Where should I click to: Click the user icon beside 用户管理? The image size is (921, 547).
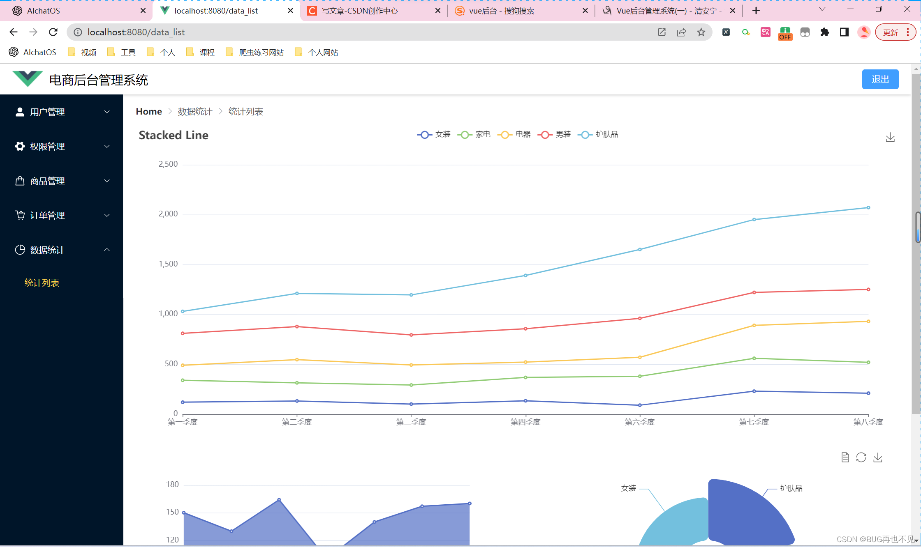(20, 112)
